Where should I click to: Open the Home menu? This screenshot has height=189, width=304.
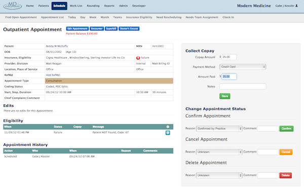point(30,6)
